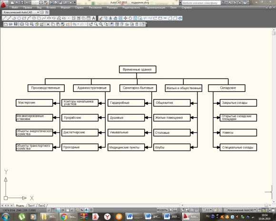The height and width of the screenshot is (221, 276).
Task: Select the Line drawing tool
Action: (x=4, y=18)
